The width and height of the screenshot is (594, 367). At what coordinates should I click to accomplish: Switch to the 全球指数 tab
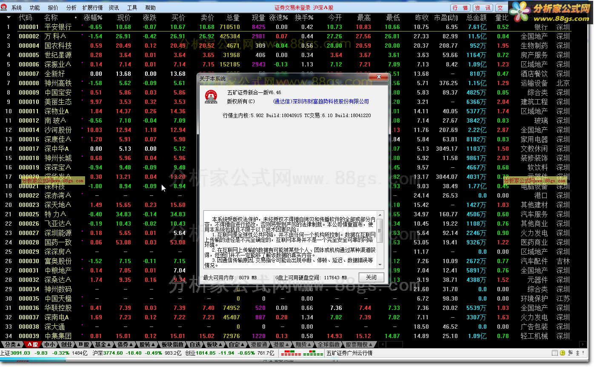328,344
